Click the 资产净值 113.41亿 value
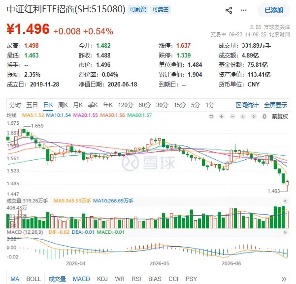The width and height of the screenshot is (296, 284). [259, 75]
